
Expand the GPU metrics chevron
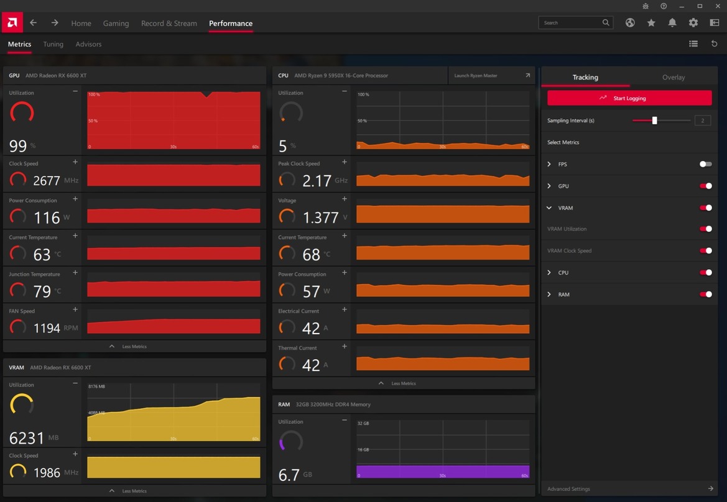tap(549, 186)
